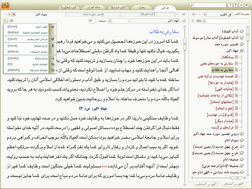Open the wrench tools button in the sidebar
Viewport: 252px width, 189px height.
(193, 21)
